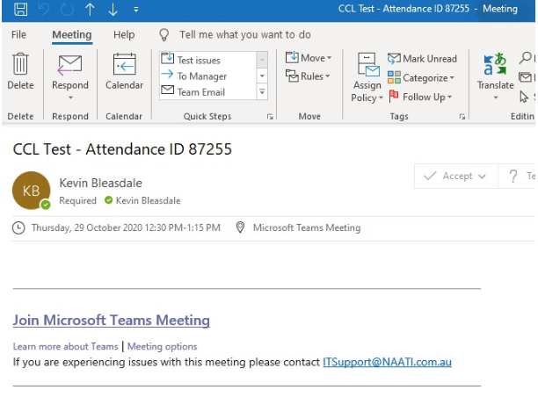Click the Next Item down arrow
This screenshot has height=397, width=538.
(x=113, y=9)
